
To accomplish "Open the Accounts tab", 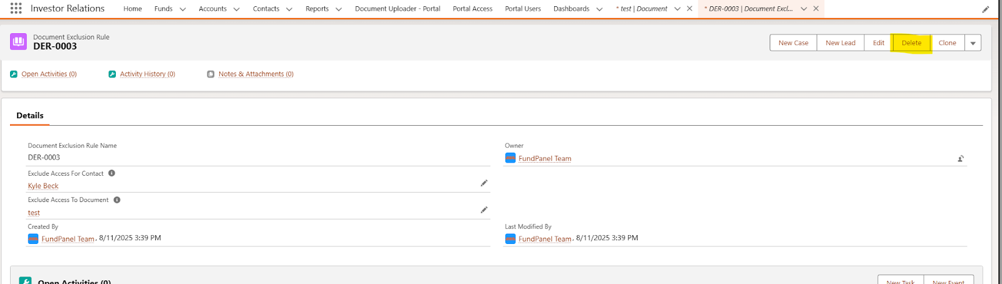I will tap(213, 9).
